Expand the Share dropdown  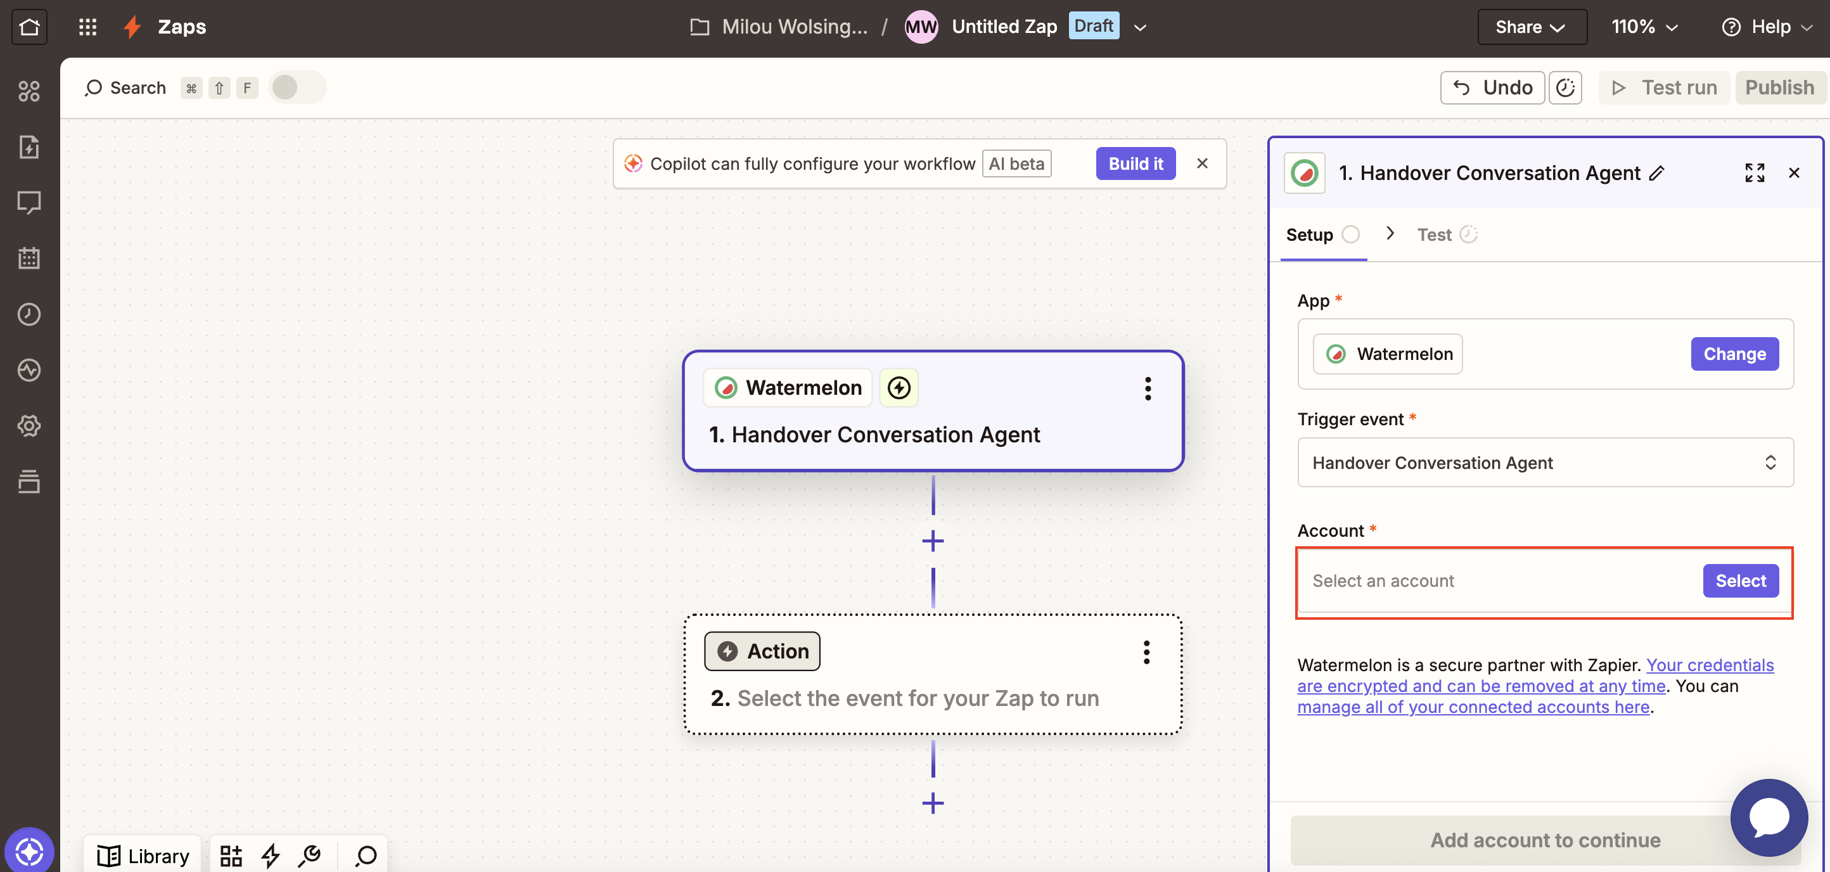1532,27
